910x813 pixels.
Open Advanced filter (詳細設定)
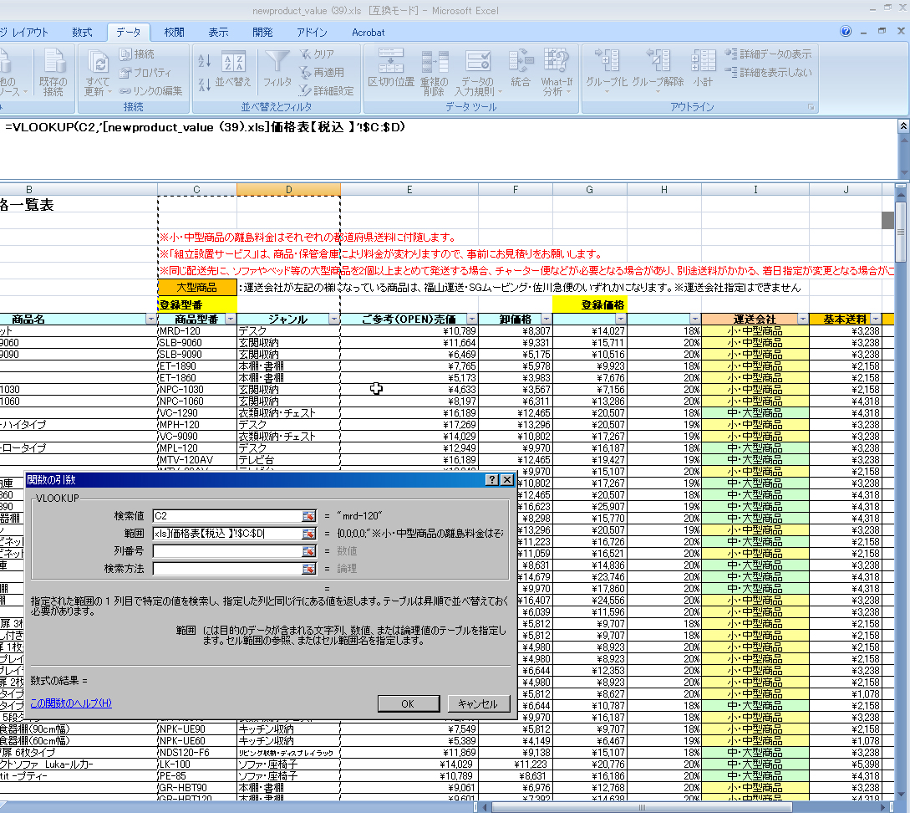(326, 90)
